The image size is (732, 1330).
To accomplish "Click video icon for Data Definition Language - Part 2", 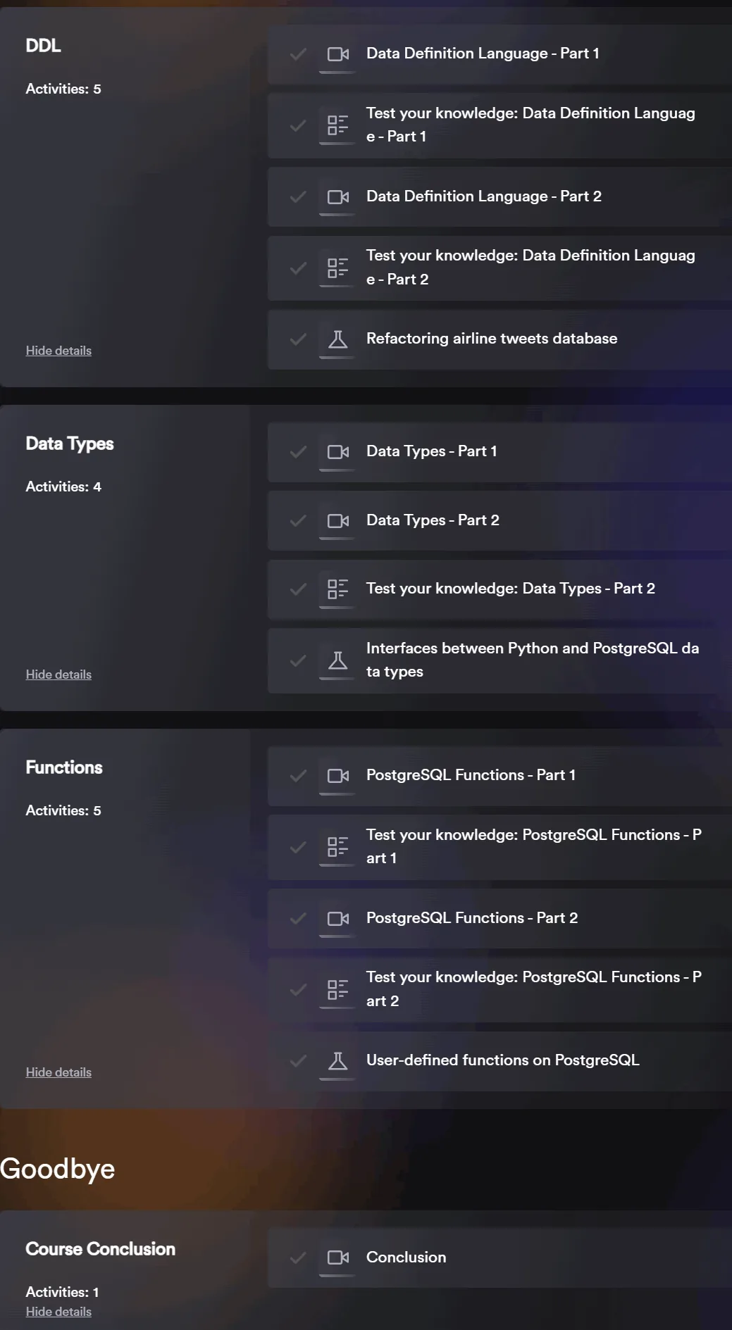I will point(338,197).
